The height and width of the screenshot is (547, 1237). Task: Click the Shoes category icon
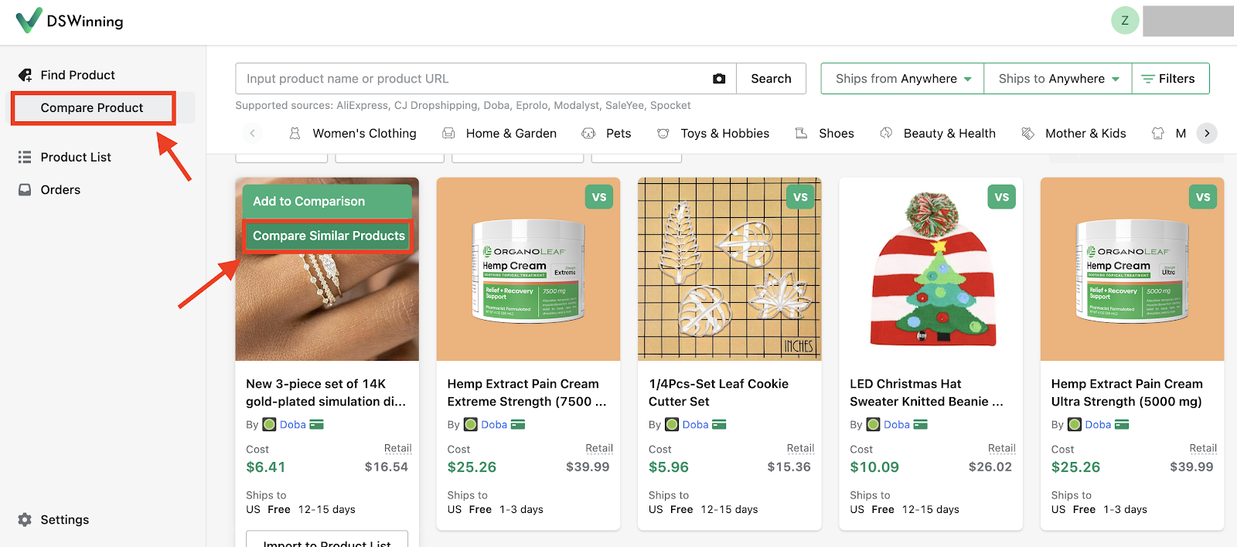802,133
